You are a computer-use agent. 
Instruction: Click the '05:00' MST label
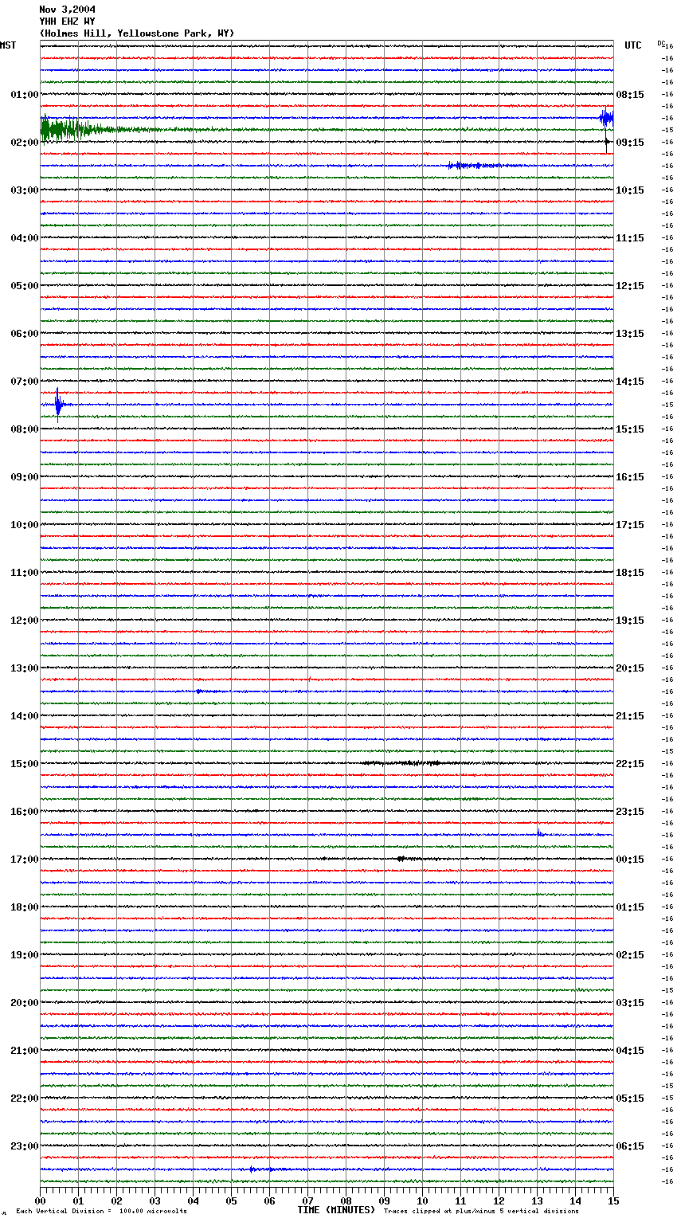tap(25, 286)
